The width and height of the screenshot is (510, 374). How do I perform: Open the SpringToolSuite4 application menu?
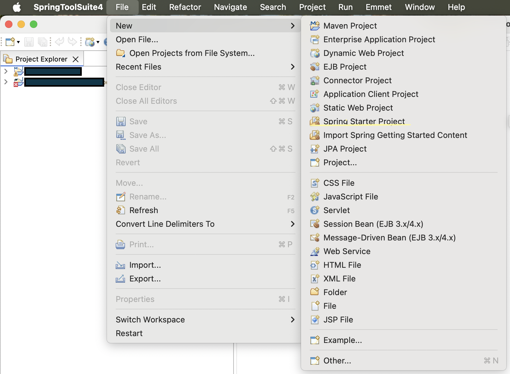pyautogui.click(x=68, y=7)
